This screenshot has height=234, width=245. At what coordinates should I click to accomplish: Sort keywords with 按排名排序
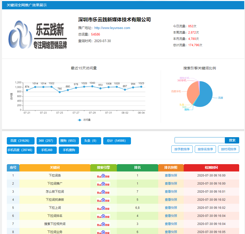pos(205,149)
